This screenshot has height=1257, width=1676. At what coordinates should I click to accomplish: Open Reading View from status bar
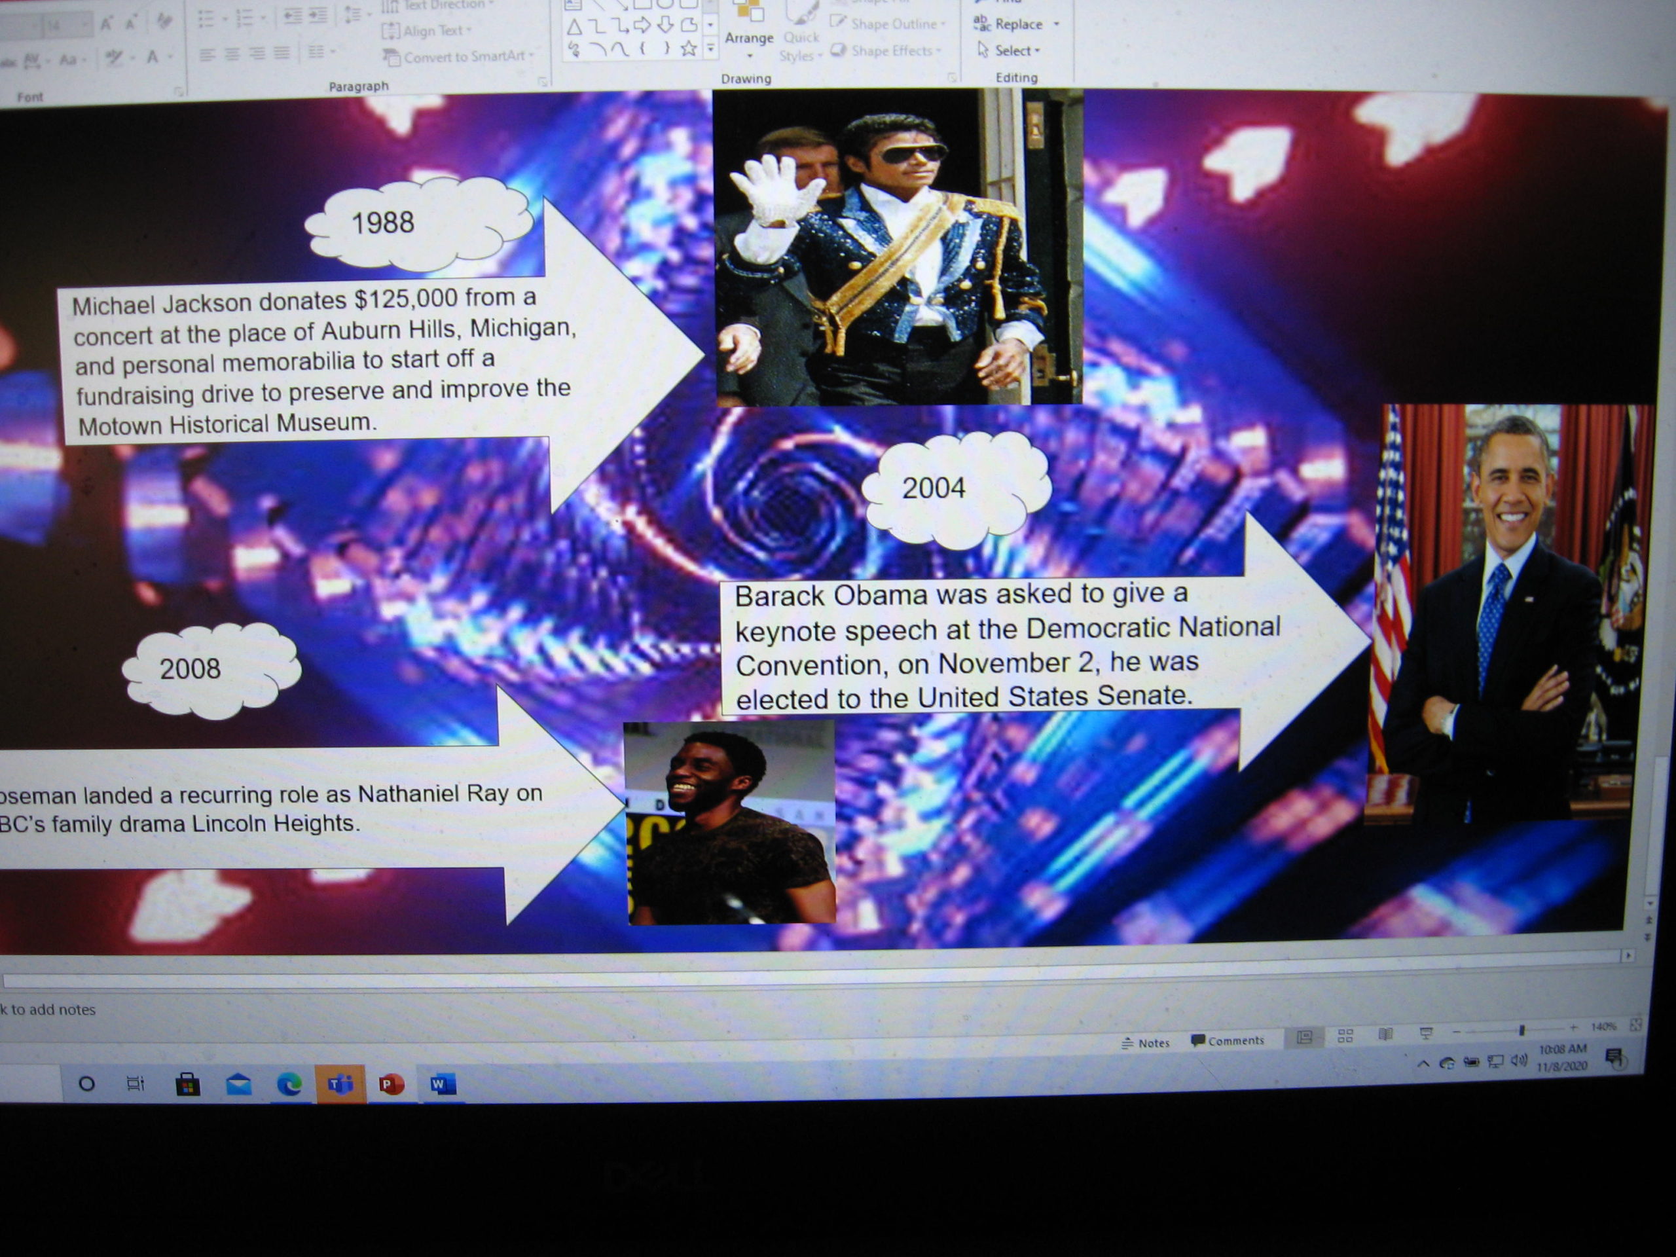tap(1385, 1035)
